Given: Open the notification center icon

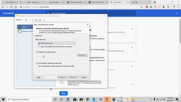Looking at the screenshot, I should click(177, 99).
